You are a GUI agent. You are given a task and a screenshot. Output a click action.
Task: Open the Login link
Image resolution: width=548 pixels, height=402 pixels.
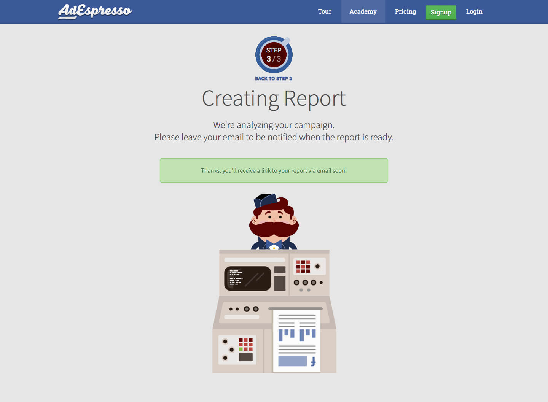tap(474, 11)
